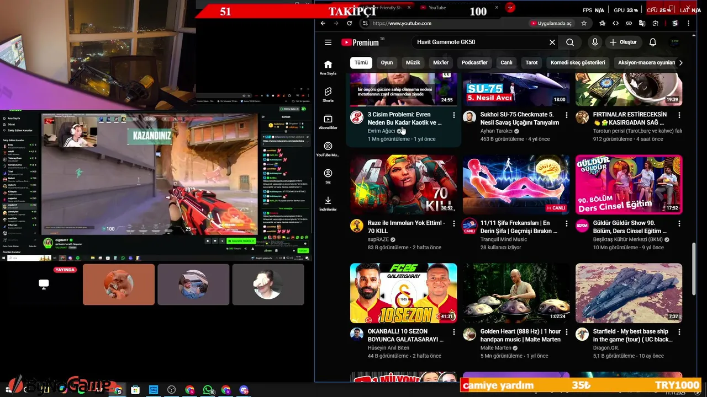Open a new browser tab
Image resolution: width=707 pixels, height=397 pixels.
coord(510,8)
